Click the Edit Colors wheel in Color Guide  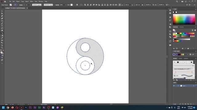click(x=190, y=54)
